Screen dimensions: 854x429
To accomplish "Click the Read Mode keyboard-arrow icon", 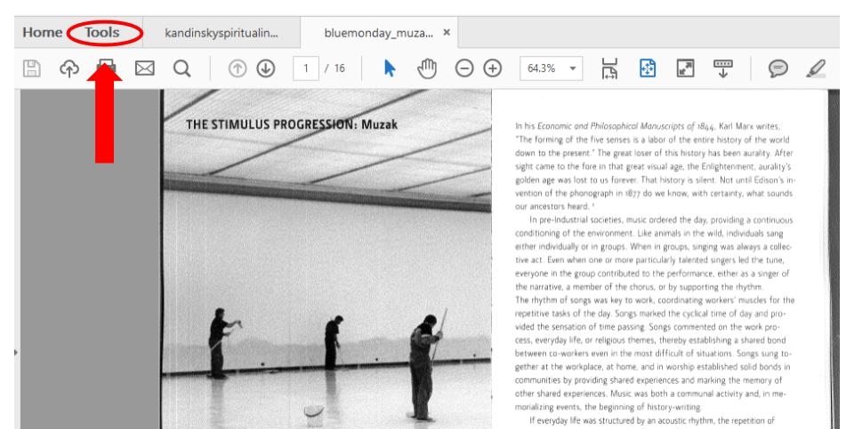I will pyautogui.click(x=722, y=68).
